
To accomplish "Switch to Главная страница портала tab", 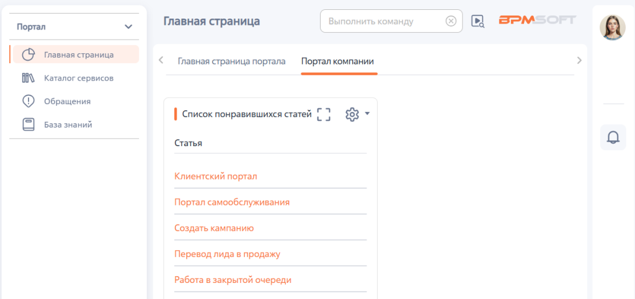I will 232,61.
